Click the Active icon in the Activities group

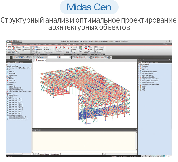click(x=56, y=49)
